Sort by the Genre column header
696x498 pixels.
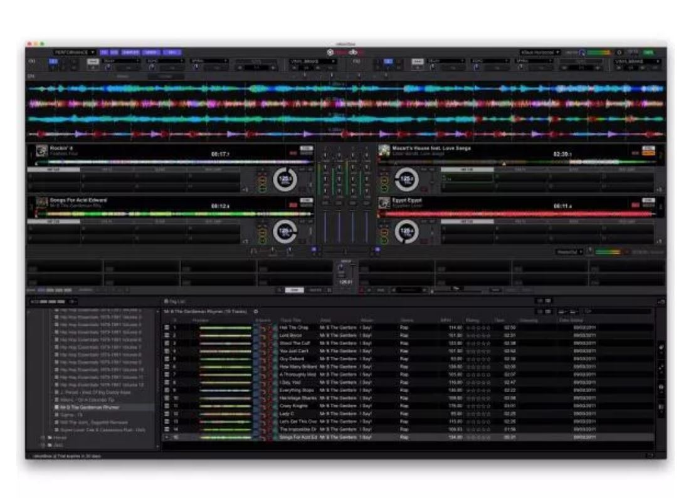coord(407,320)
